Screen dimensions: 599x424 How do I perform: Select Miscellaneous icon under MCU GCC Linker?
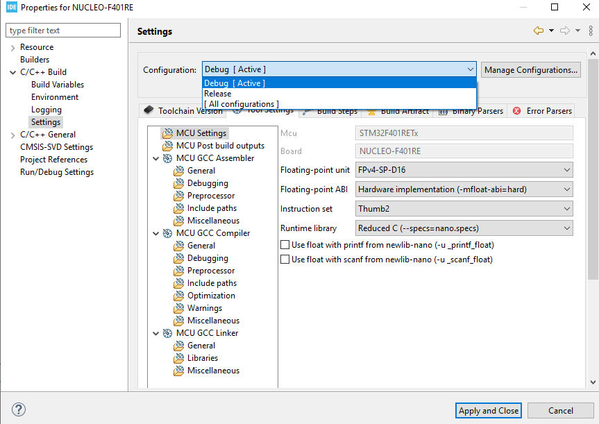click(179, 371)
